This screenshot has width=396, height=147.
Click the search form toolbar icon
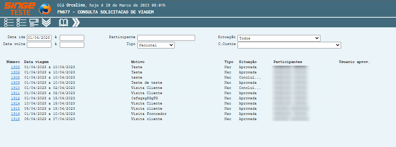[x=34, y=23]
